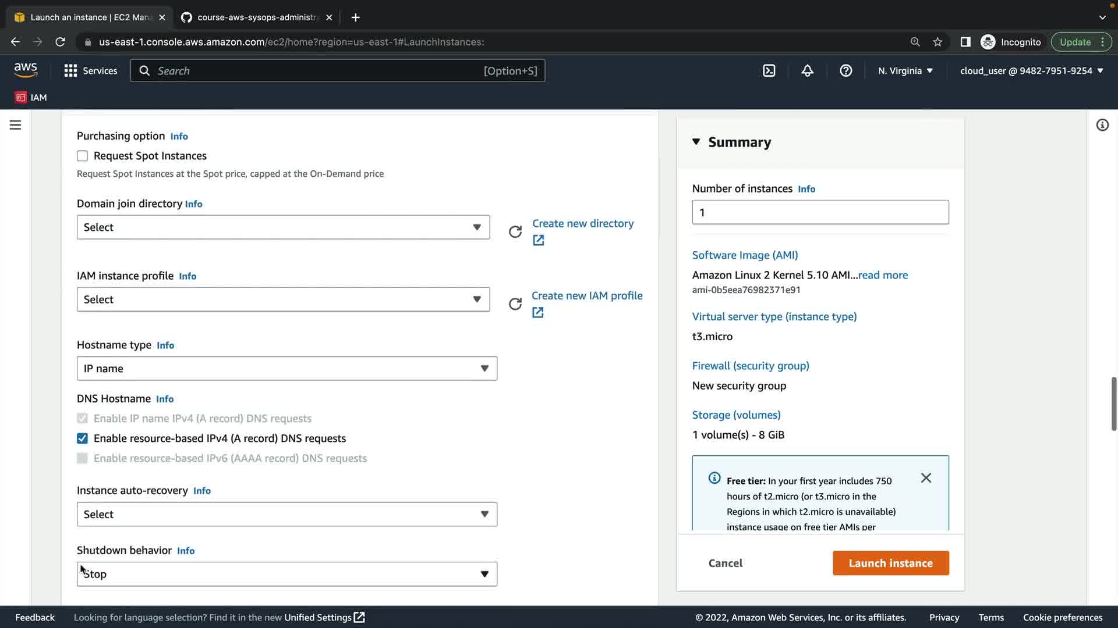Open the IAM instance profile dropdown
Screen dimensions: 1118x628
click(x=283, y=299)
